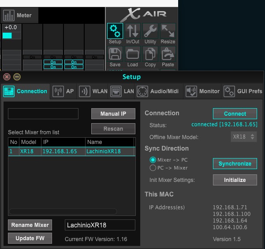Open the Monitor tab

tap(202, 91)
